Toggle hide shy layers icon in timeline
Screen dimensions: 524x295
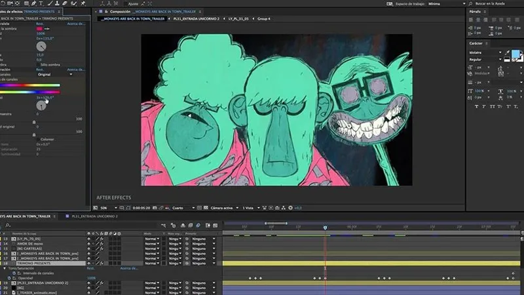[183, 226]
